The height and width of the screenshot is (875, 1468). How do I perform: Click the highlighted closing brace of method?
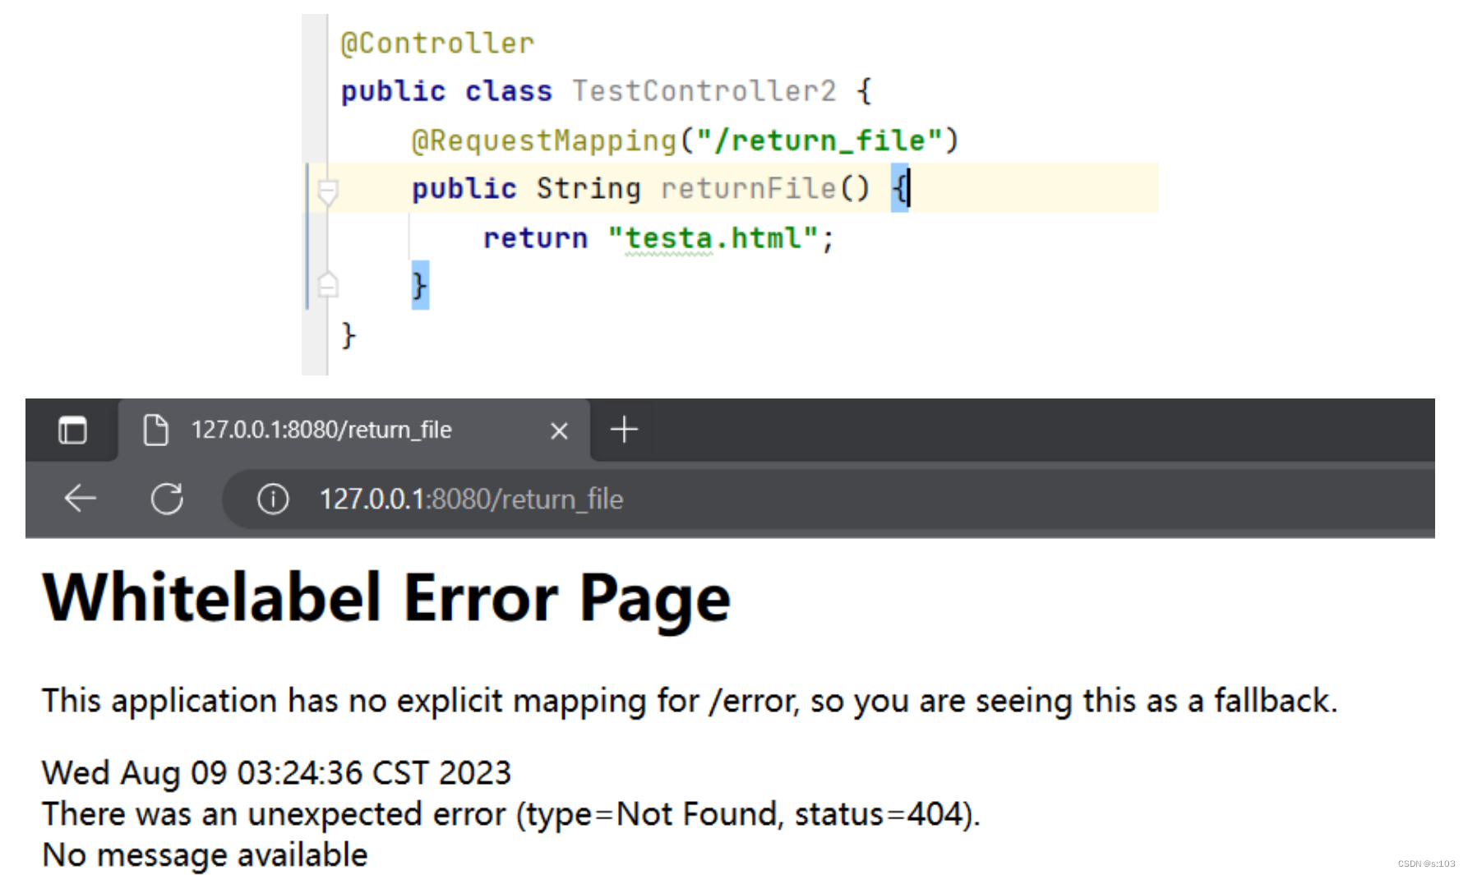[x=420, y=285]
